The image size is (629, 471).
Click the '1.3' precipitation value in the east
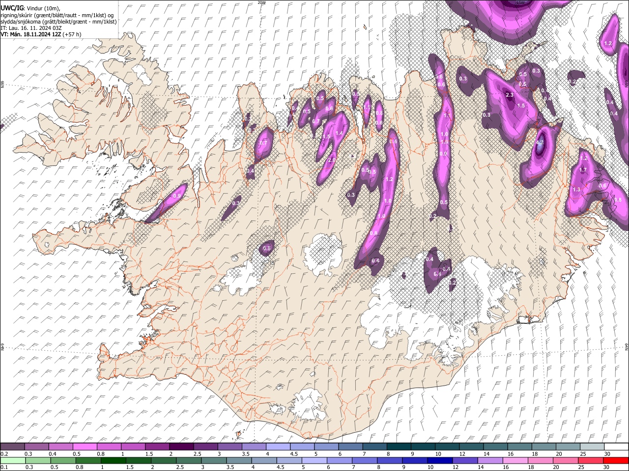576,189
